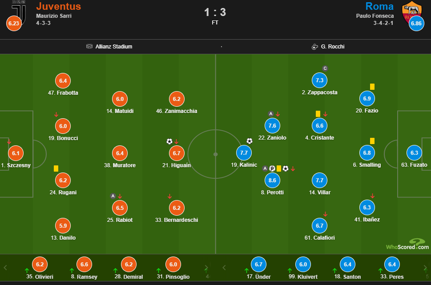
Task: Click the Roma club crest logo
Action: point(411,12)
